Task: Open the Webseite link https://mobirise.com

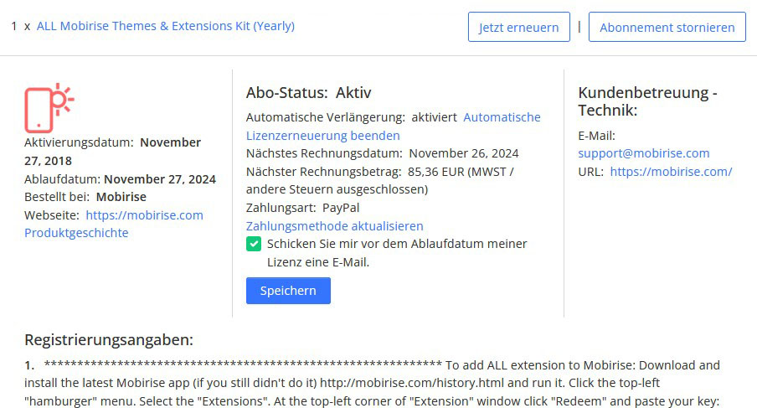Action: pyautogui.click(x=144, y=214)
